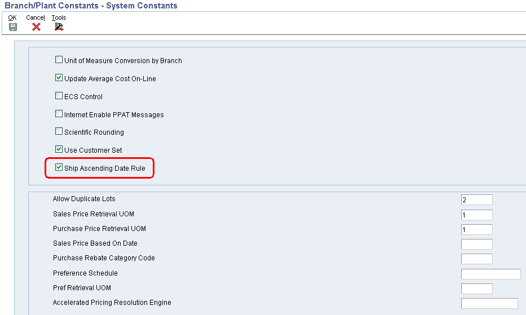
Task: Click the green OK save icon
Action: [x=13, y=27]
